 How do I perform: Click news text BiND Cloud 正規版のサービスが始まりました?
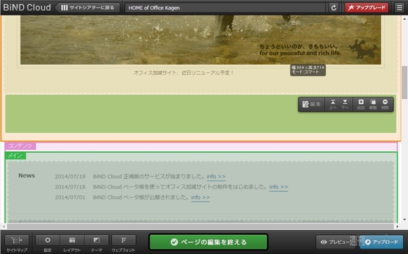coord(148,176)
